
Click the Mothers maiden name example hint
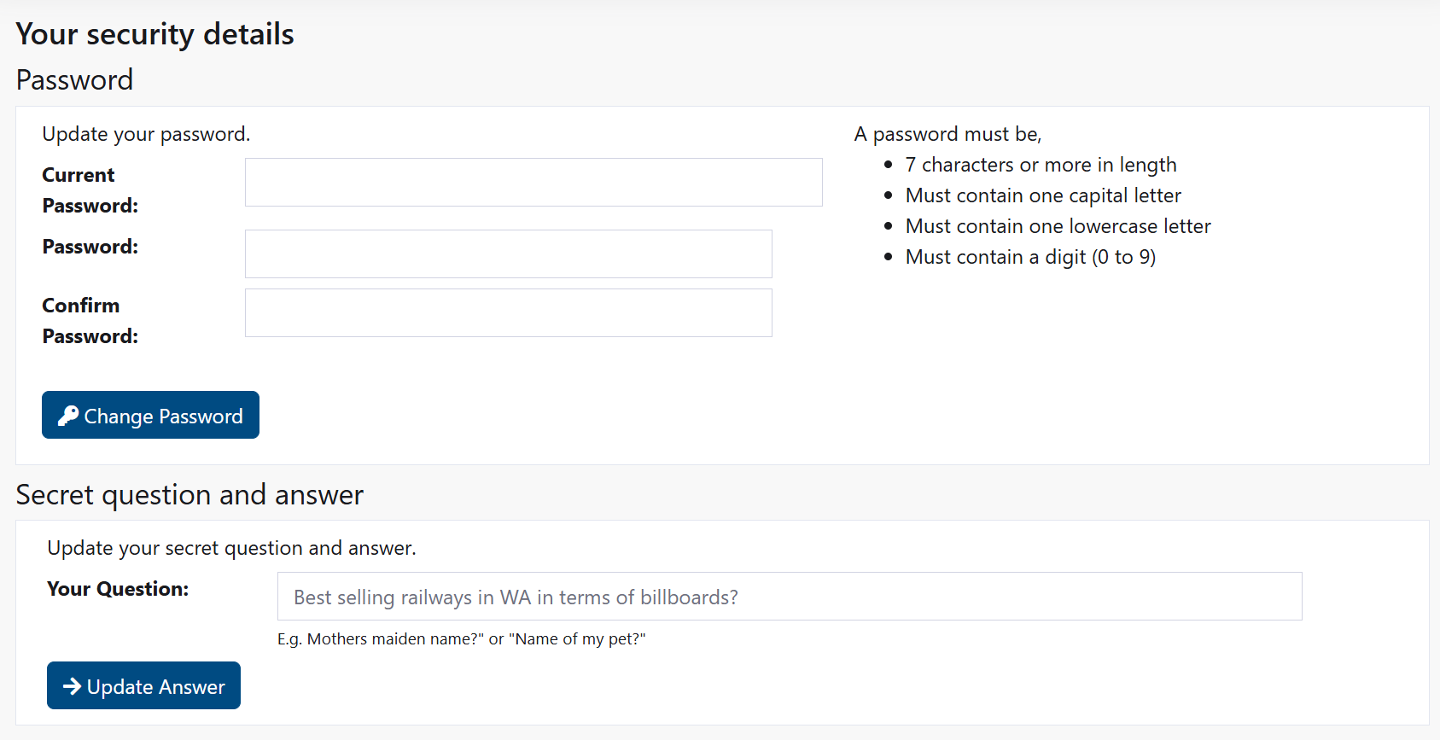click(x=462, y=638)
